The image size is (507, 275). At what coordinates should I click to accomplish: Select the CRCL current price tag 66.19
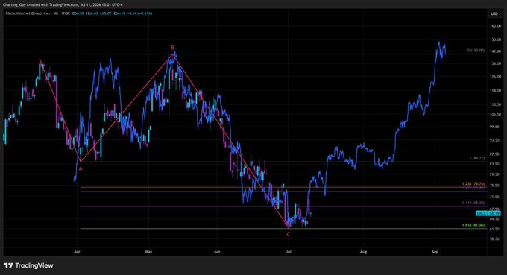[488, 213]
